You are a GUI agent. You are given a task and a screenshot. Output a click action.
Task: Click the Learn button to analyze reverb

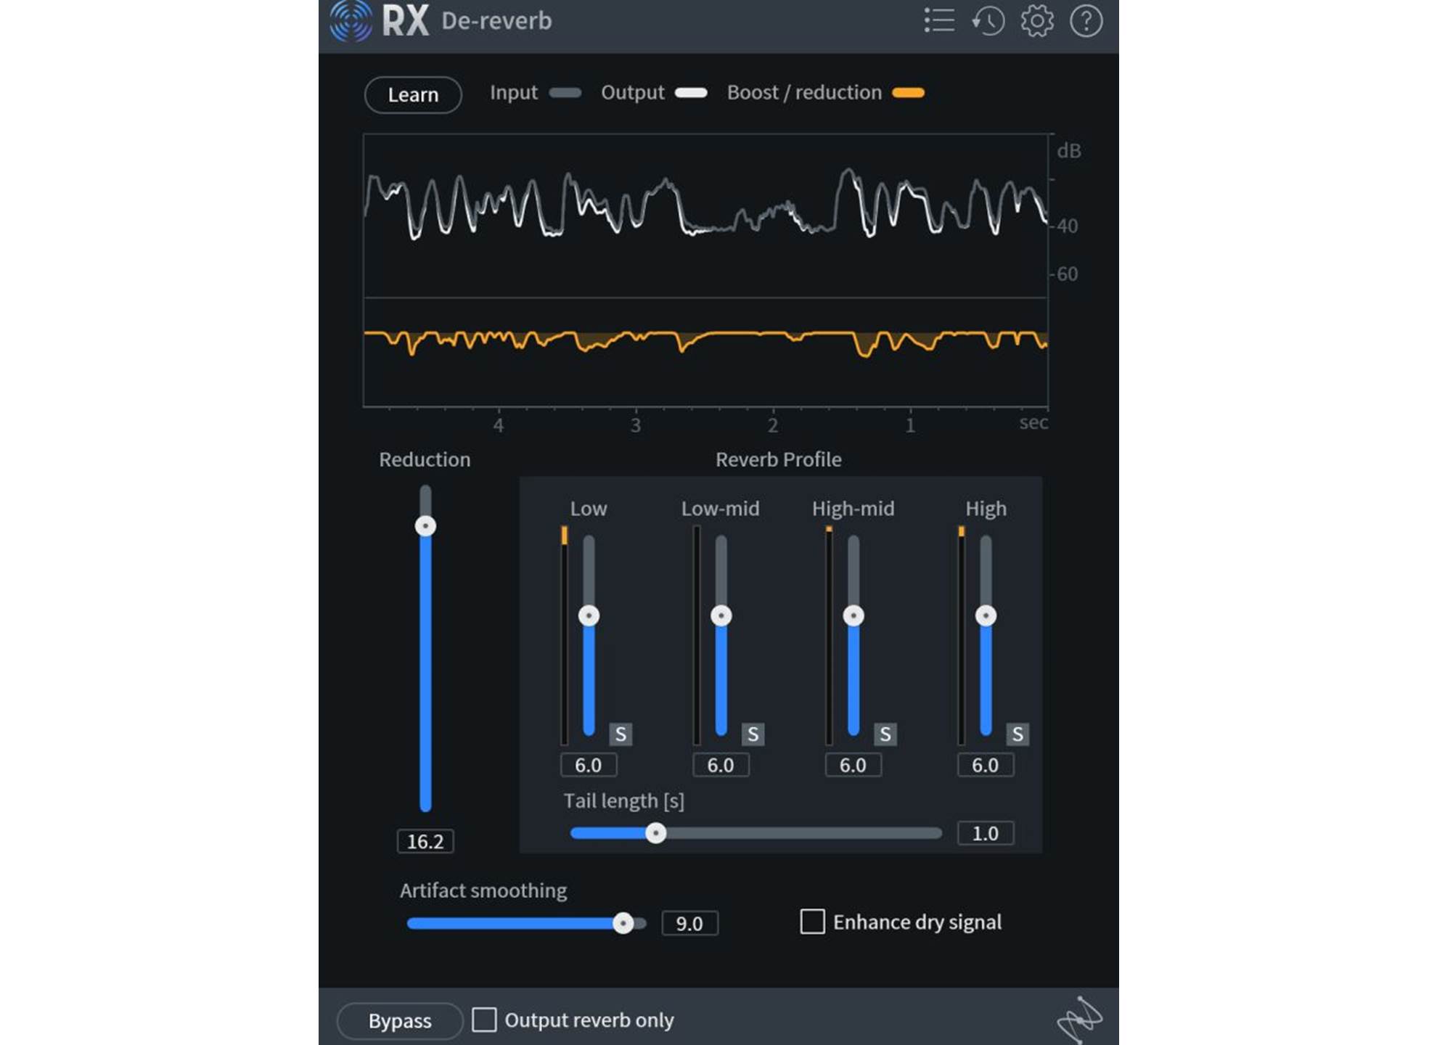pyautogui.click(x=412, y=94)
